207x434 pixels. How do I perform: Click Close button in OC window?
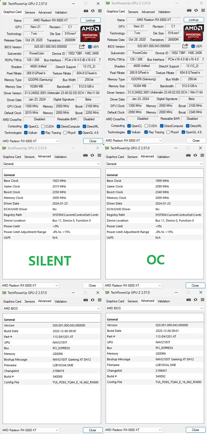195,286
